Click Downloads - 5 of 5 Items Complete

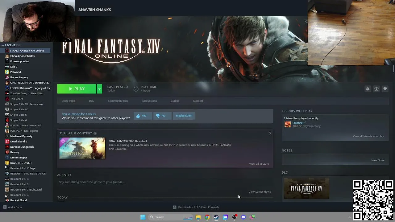click(x=199, y=207)
